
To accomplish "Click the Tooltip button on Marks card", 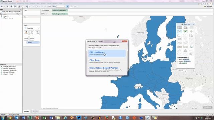I will point(32,38).
